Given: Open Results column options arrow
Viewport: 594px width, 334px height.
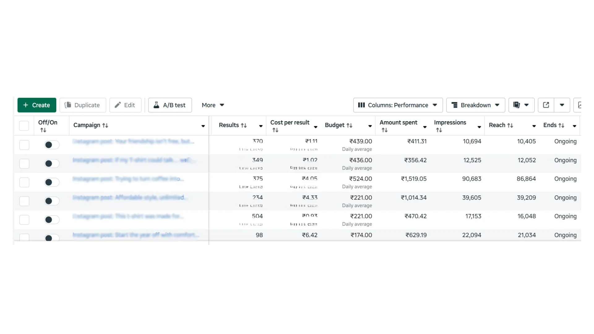Looking at the screenshot, I should click(x=261, y=126).
